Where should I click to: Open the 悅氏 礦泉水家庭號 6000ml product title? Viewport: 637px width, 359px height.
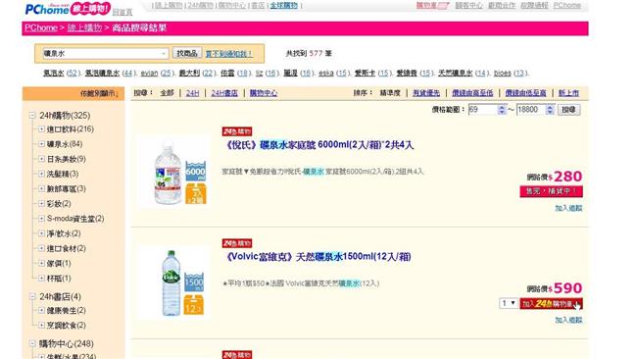(318, 145)
